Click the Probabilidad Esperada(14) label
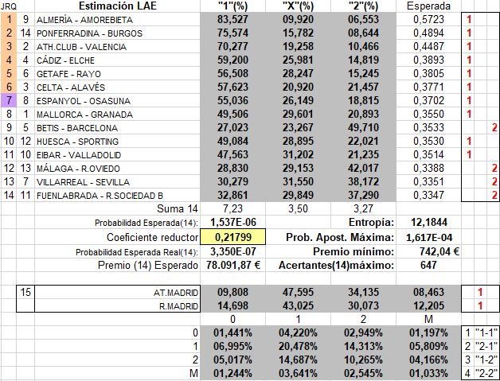This screenshot has width=500, height=381. coord(146,223)
